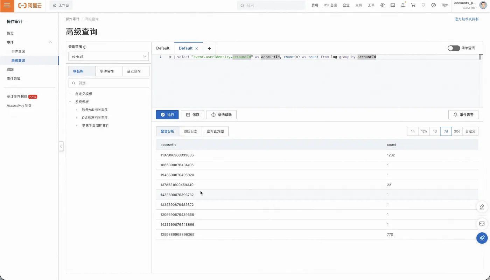Open the hamburger main menu
The width and height of the screenshot is (490, 280).
click(7, 6)
